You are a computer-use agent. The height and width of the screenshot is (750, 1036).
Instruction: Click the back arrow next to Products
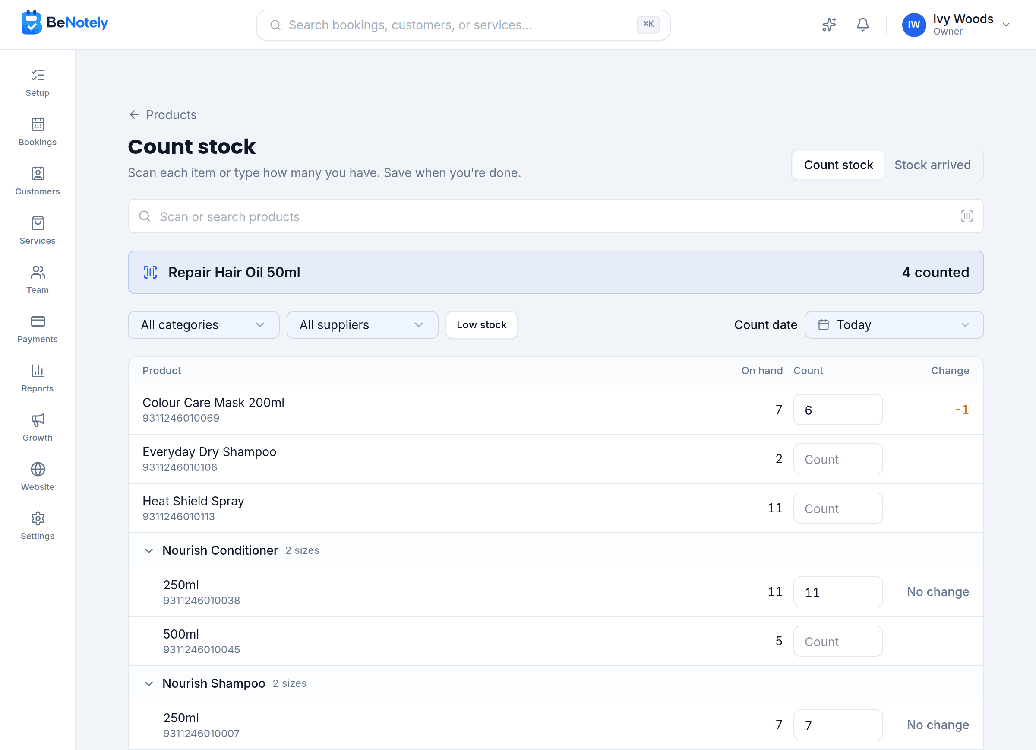click(x=134, y=115)
